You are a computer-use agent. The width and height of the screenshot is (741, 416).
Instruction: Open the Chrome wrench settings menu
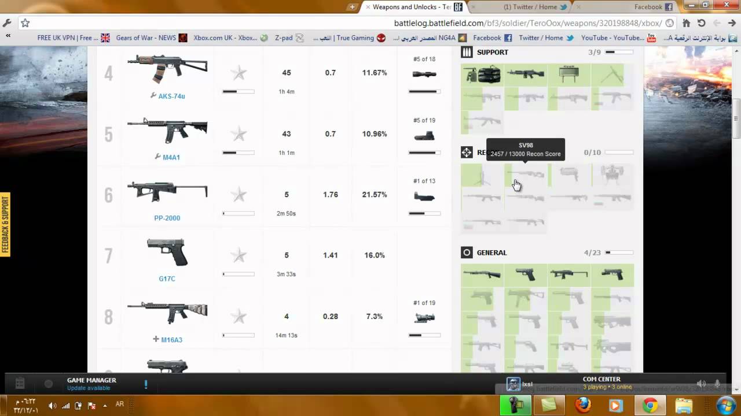click(7, 23)
